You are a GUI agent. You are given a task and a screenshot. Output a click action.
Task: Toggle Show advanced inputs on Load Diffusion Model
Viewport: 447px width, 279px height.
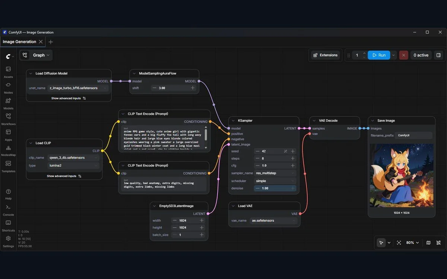pyautogui.click(x=69, y=98)
